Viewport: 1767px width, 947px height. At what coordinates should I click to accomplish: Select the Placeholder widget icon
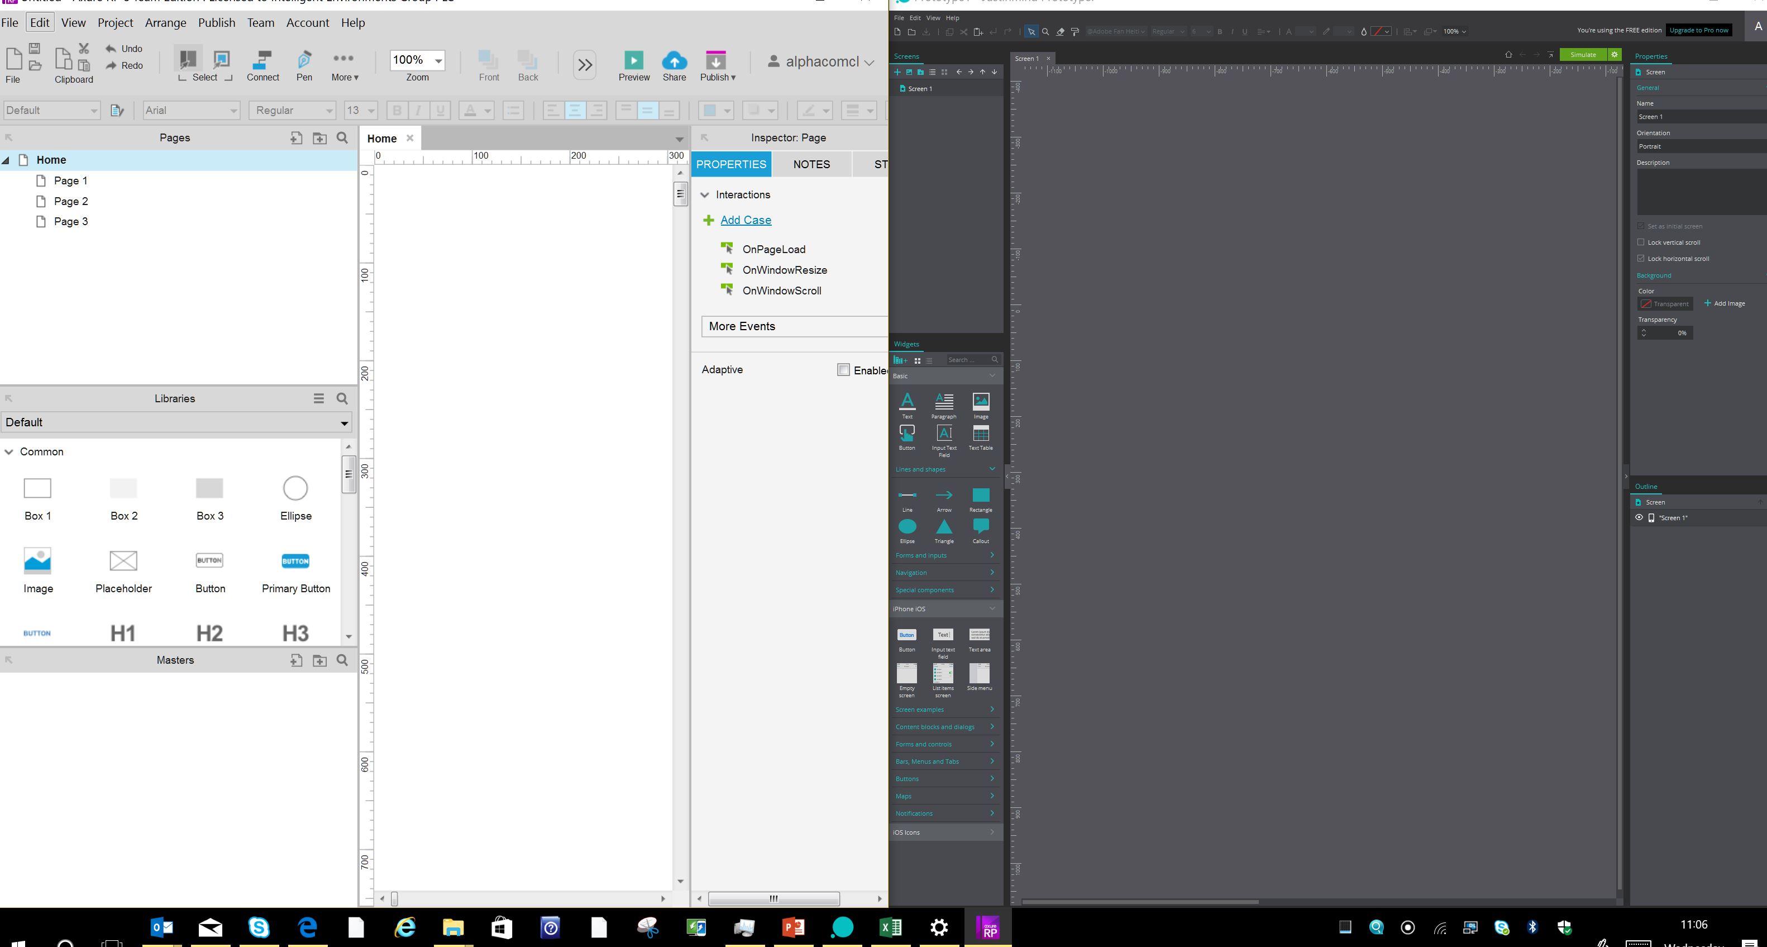123,560
